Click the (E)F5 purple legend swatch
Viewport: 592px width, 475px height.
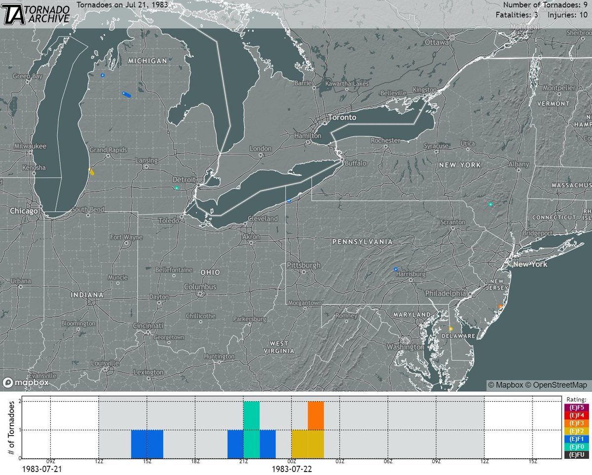[576, 407]
